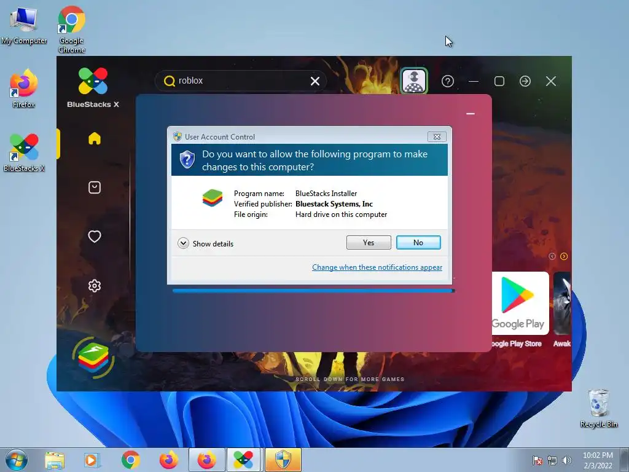Open BlueStacks X home section

(x=94, y=138)
